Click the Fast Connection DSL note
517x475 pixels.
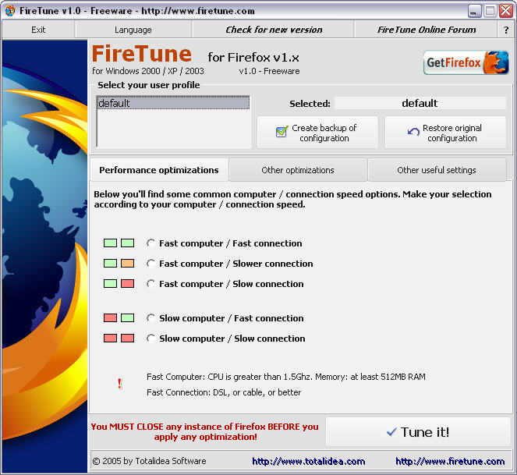pyautogui.click(x=224, y=392)
